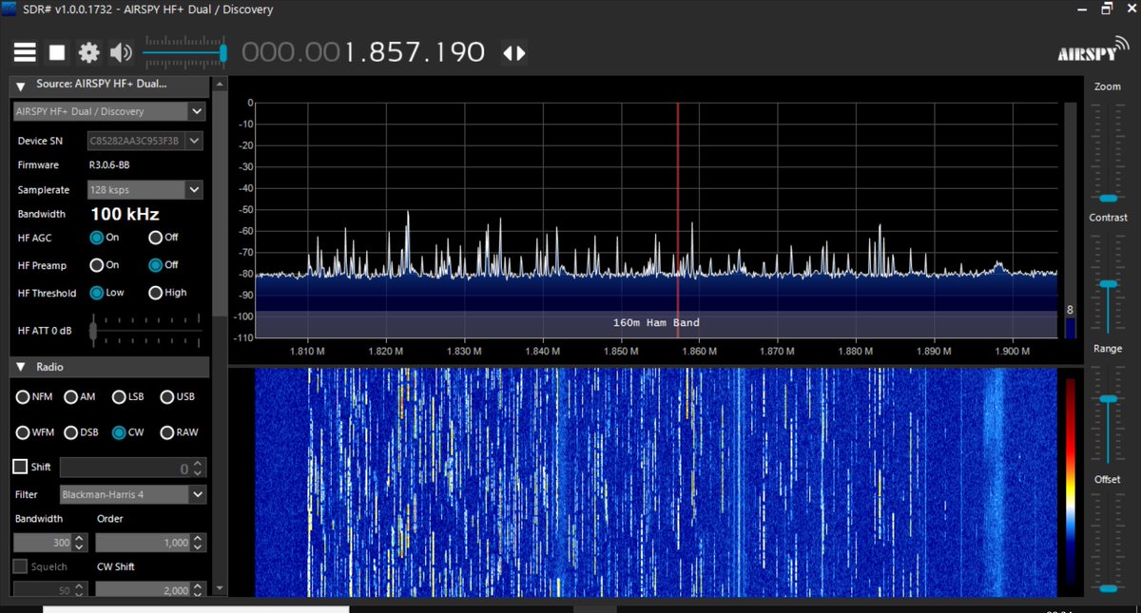
Task: Increase filter Bandwidth with up arrow
Action: (80, 538)
